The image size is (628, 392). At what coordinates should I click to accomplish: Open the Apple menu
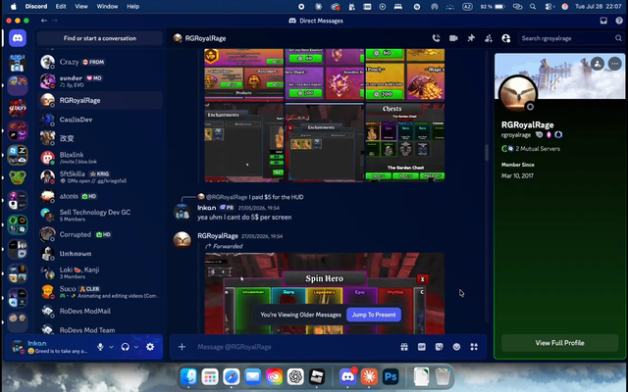click(13, 7)
